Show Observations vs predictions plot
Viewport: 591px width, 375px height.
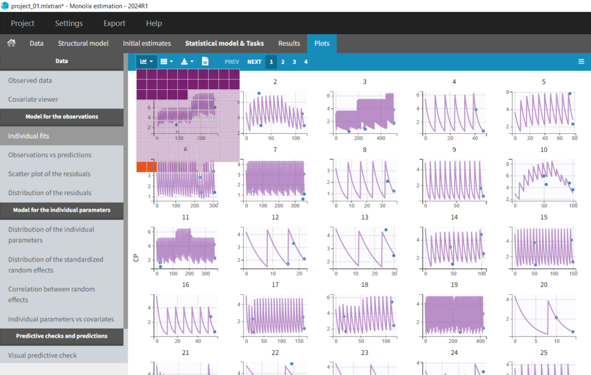tap(49, 155)
